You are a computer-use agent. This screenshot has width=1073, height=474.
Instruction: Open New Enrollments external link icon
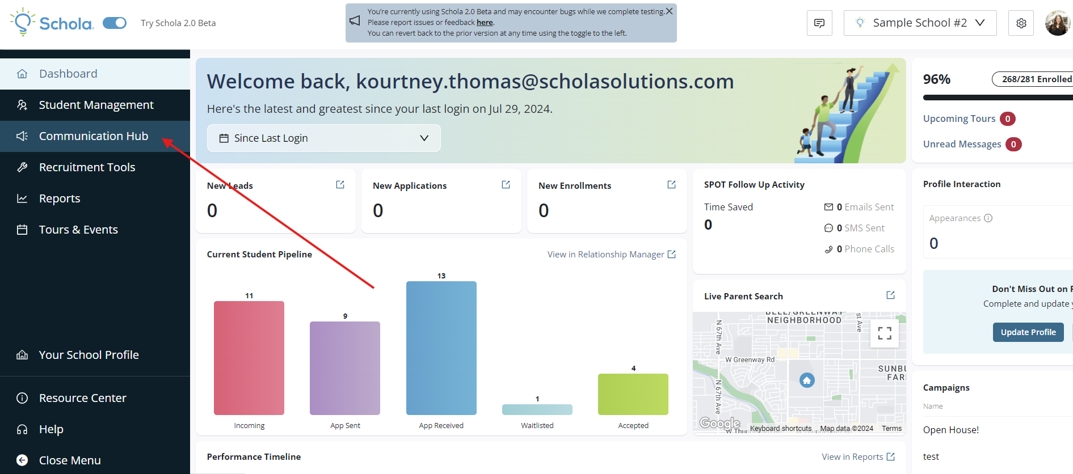click(672, 185)
